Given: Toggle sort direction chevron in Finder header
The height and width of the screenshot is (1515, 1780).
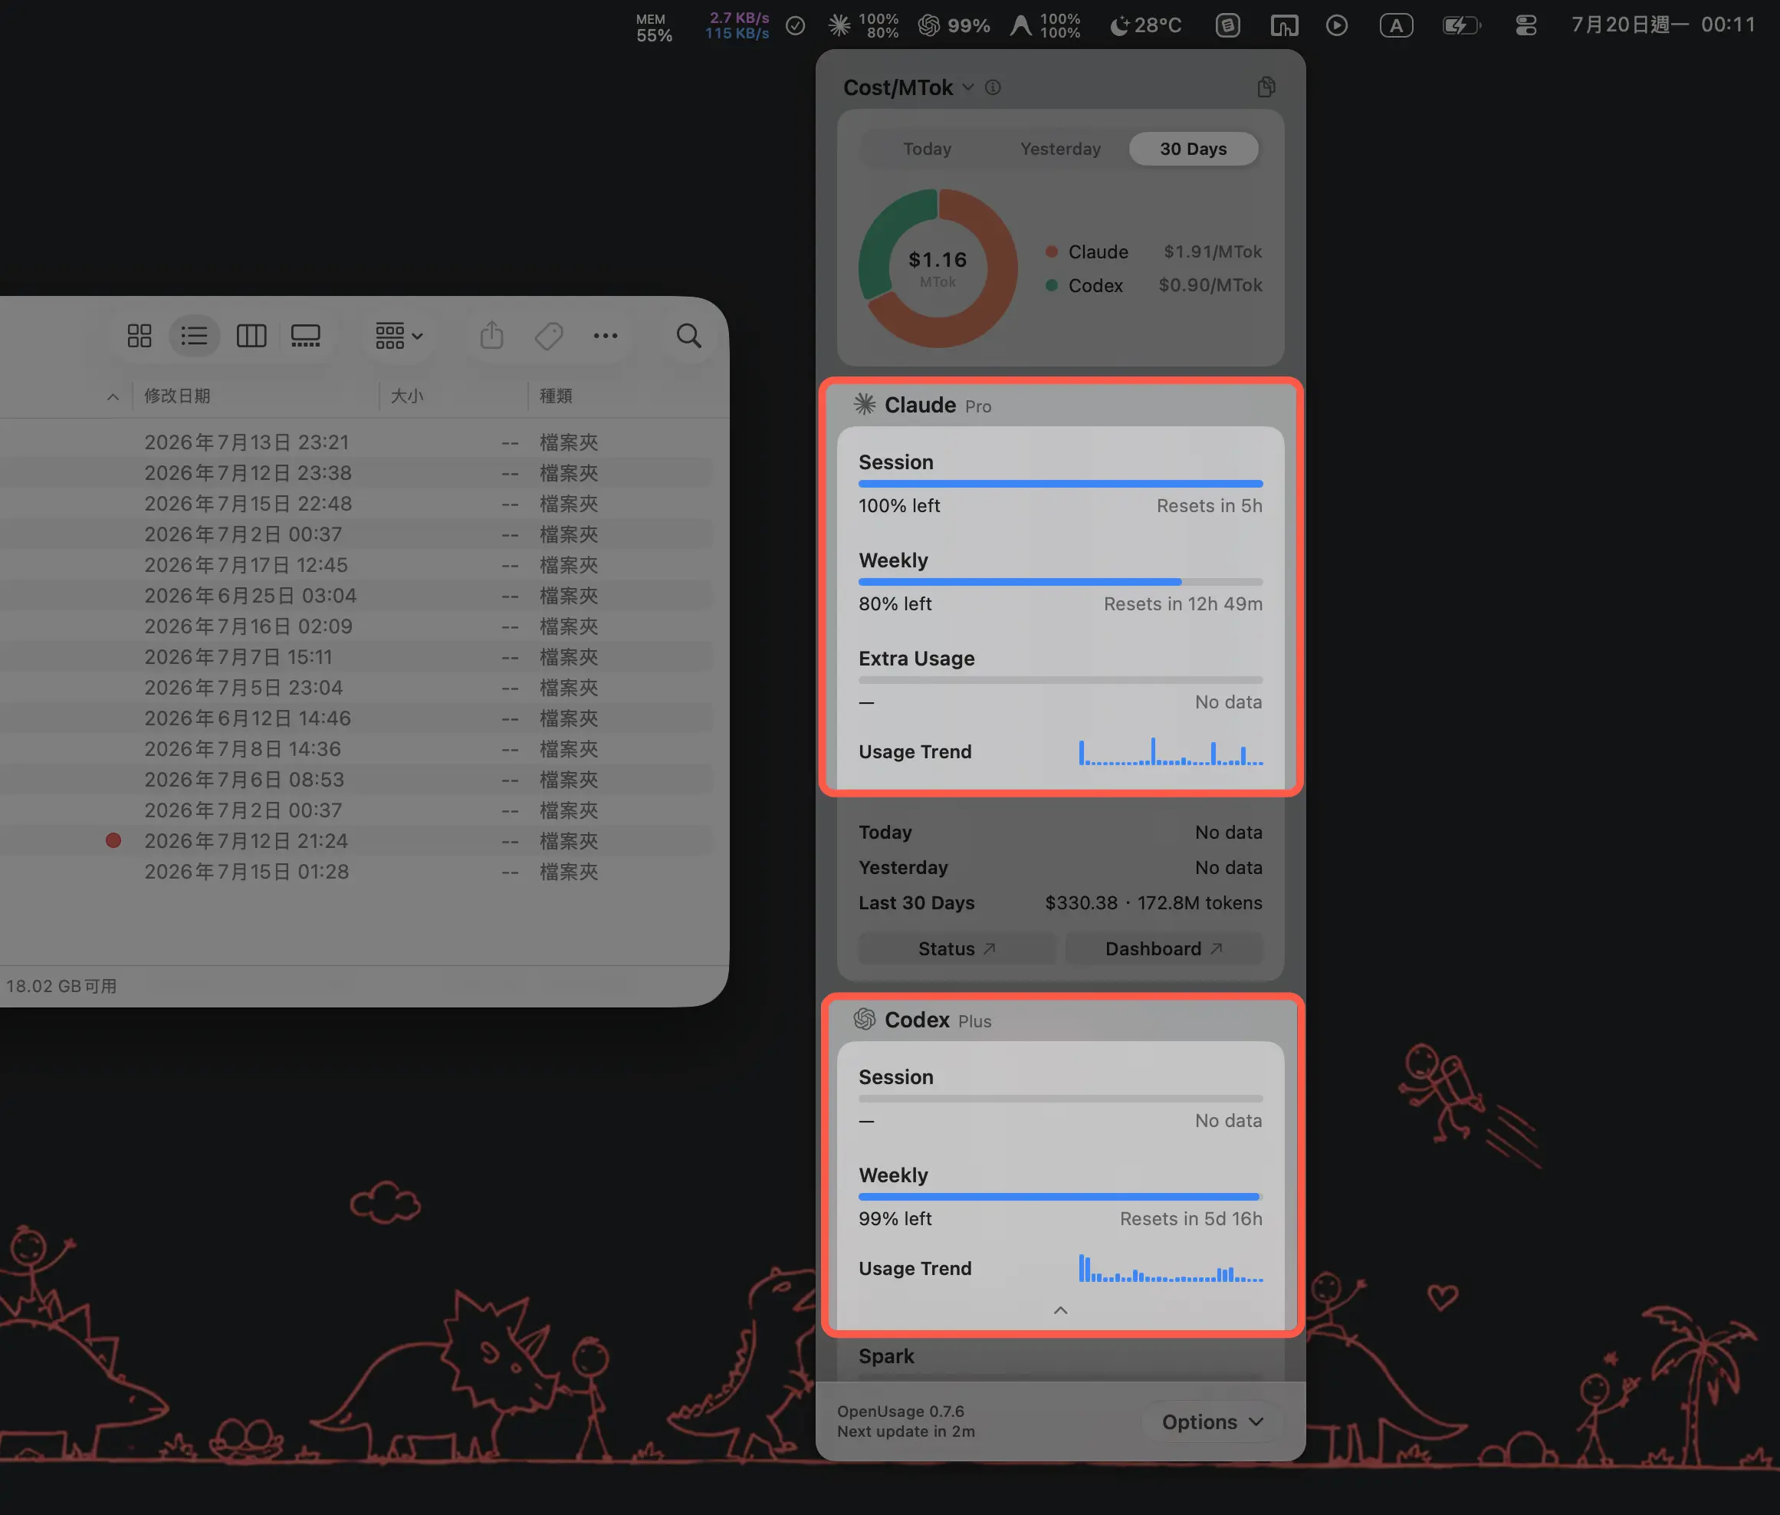Looking at the screenshot, I should 113,397.
